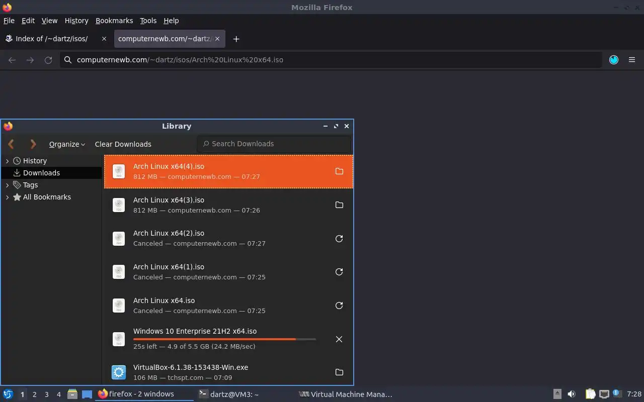644x402 pixels.
Task: Open clipboard manager tray icon
Action: [x=590, y=394]
